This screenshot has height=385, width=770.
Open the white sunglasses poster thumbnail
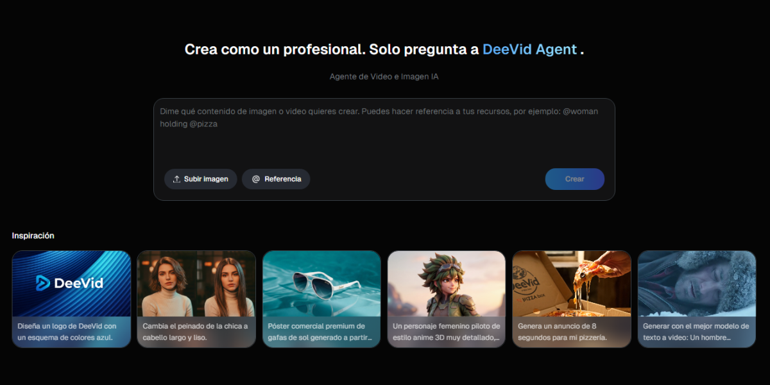click(x=321, y=284)
